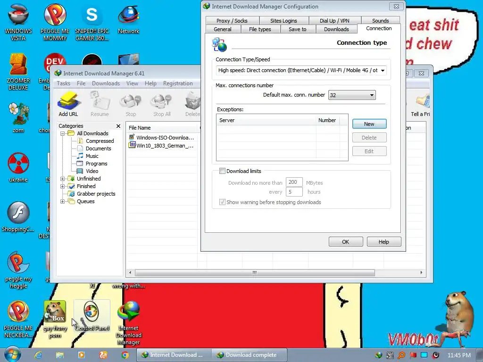Switch to the Downloads tab

coord(336,29)
